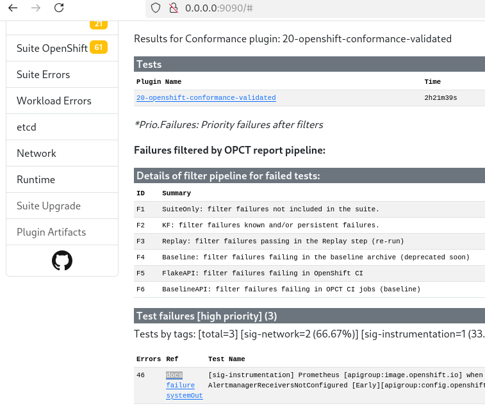Click the browser back arrow
Viewport: 485px width, 406px height.
click(13, 8)
